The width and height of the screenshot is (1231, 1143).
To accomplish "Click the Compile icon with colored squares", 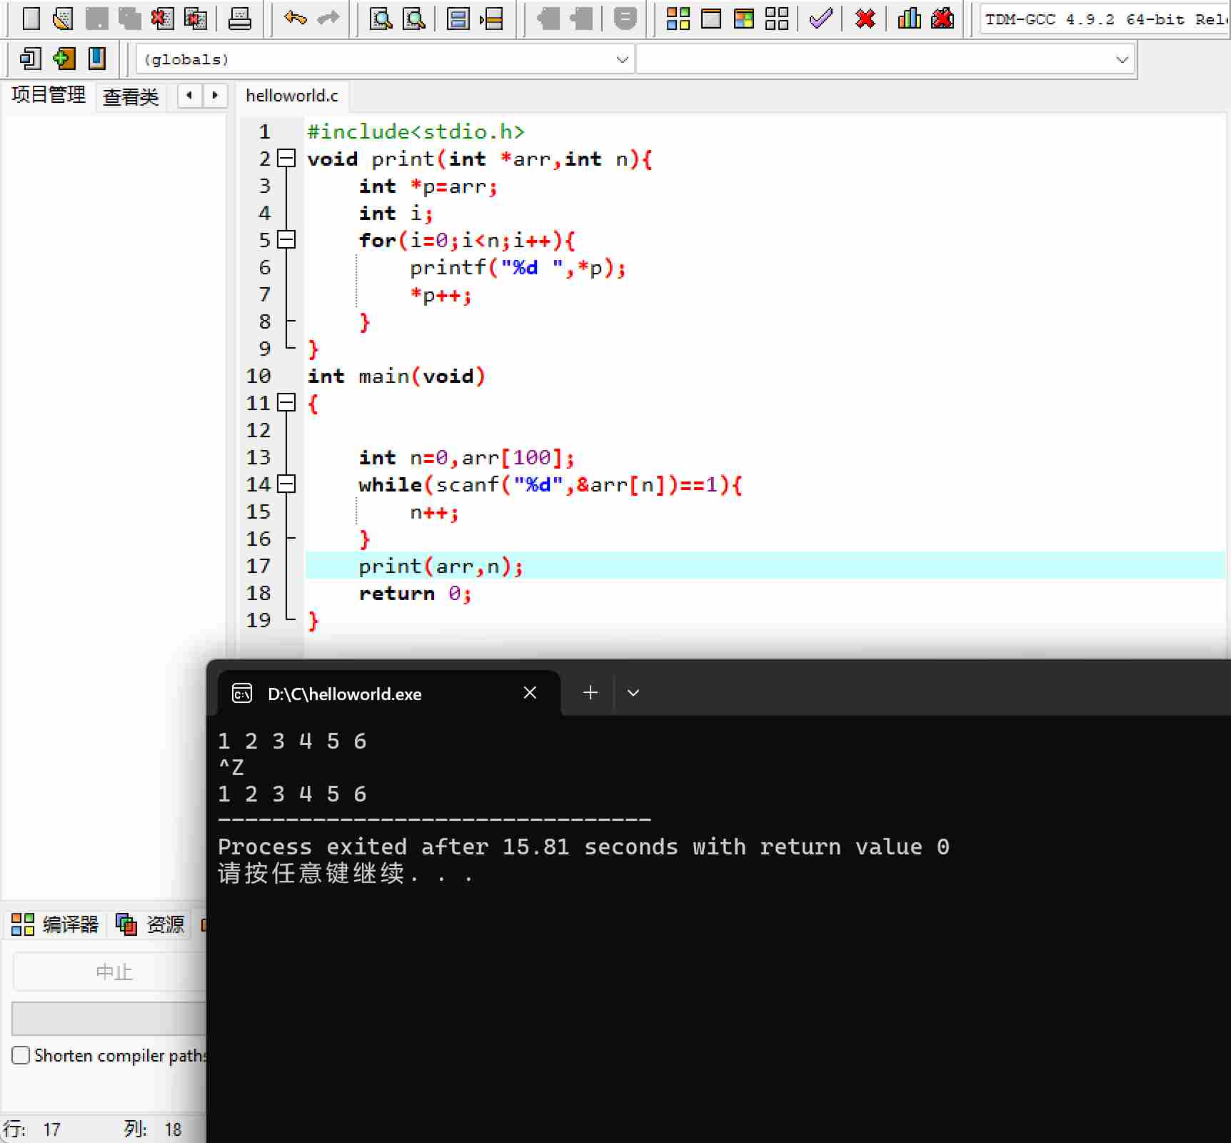I will 678,18.
